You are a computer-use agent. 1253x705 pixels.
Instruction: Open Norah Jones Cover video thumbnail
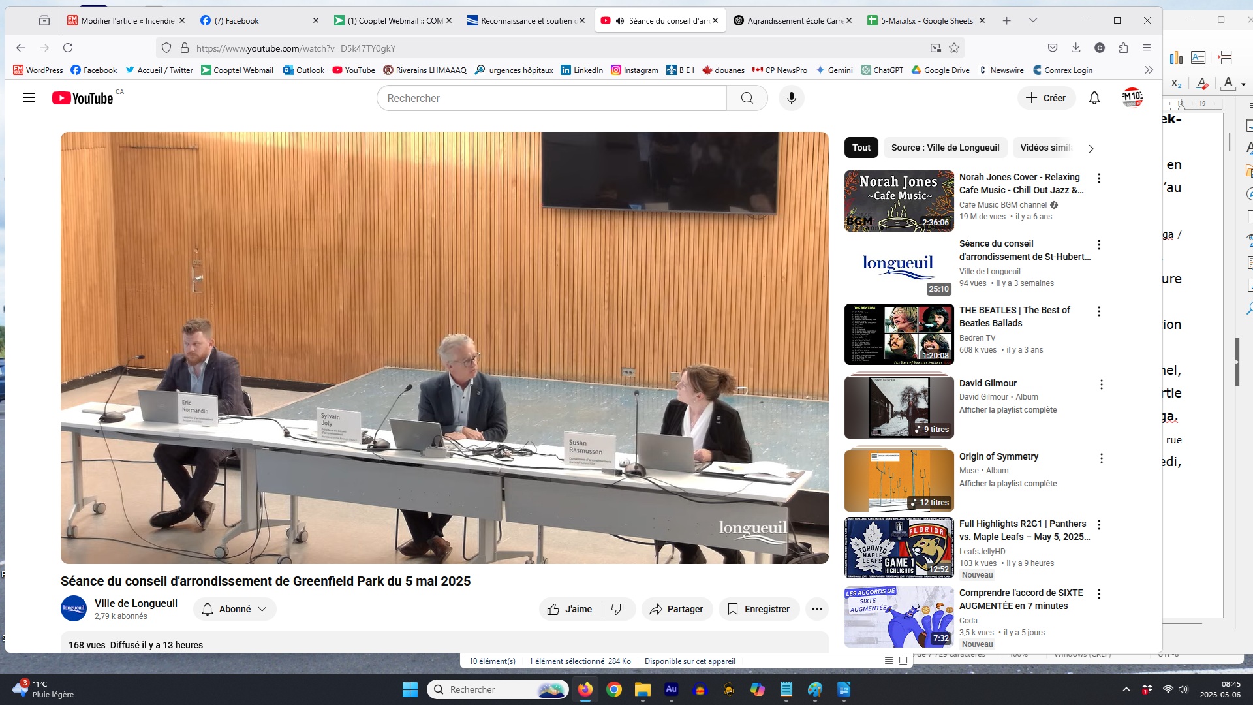click(x=899, y=201)
